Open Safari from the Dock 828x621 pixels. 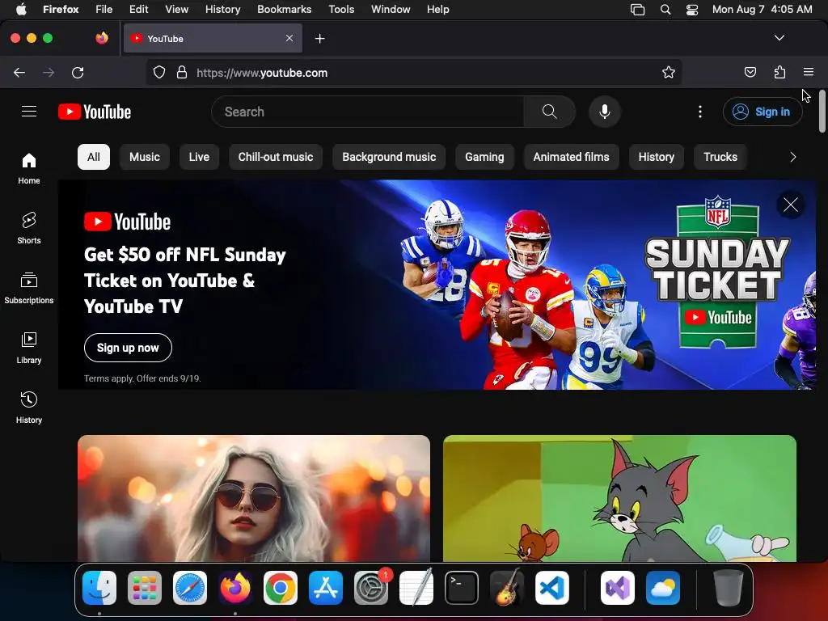(190, 588)
